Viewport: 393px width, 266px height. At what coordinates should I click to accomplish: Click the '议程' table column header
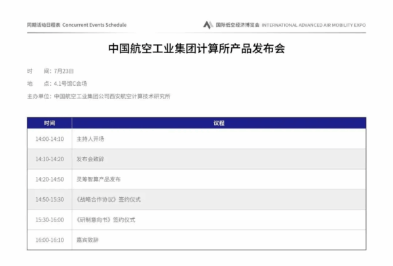click(219, 123)
